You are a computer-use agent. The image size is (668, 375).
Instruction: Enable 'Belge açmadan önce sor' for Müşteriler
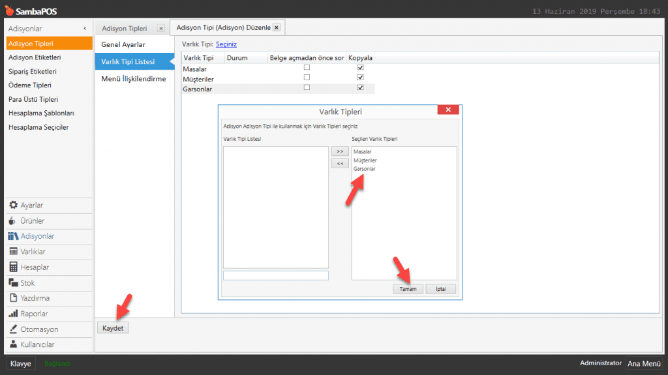click(307, 78)
